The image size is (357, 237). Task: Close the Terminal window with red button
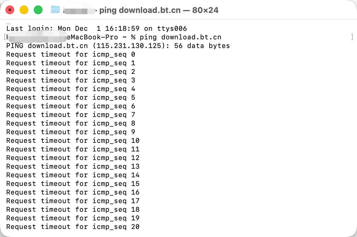pyautogui.click(x=10, y=10)
